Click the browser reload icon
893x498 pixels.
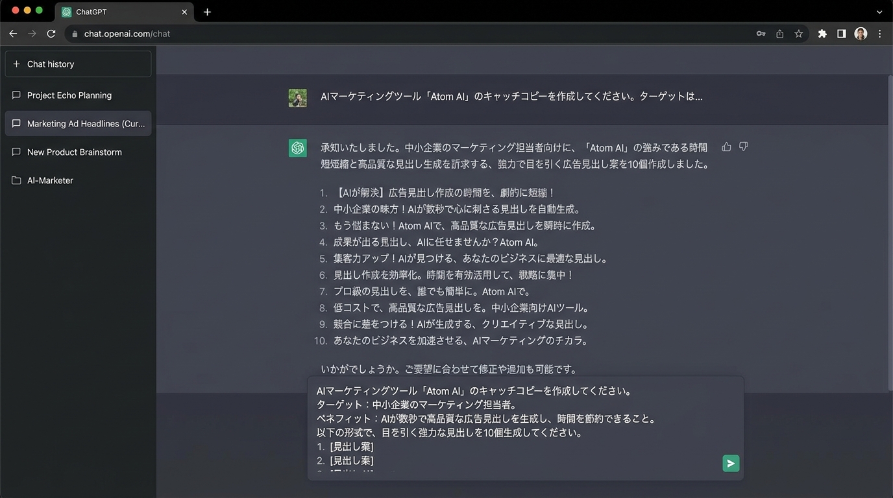point(51,34)
